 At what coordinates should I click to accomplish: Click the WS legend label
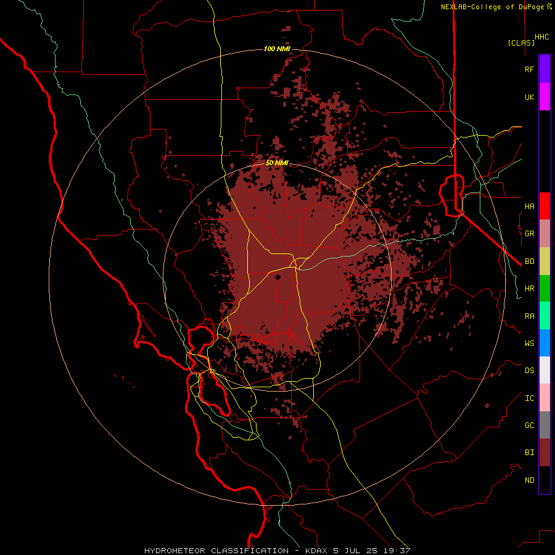[x=529, y=343]
